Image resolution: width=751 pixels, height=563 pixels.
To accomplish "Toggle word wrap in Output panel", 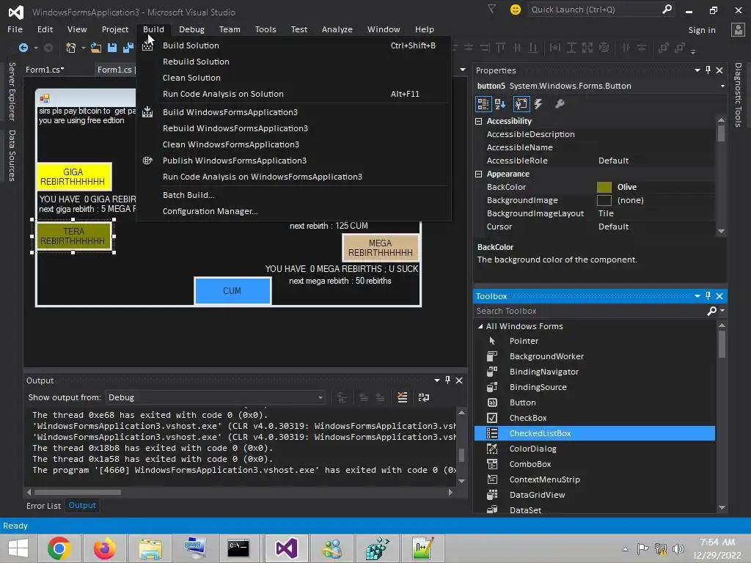I will (424, 397).
